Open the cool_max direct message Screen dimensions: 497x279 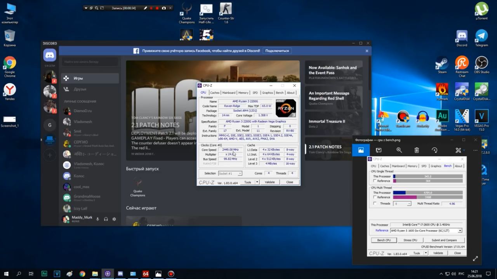pos(90,187)
